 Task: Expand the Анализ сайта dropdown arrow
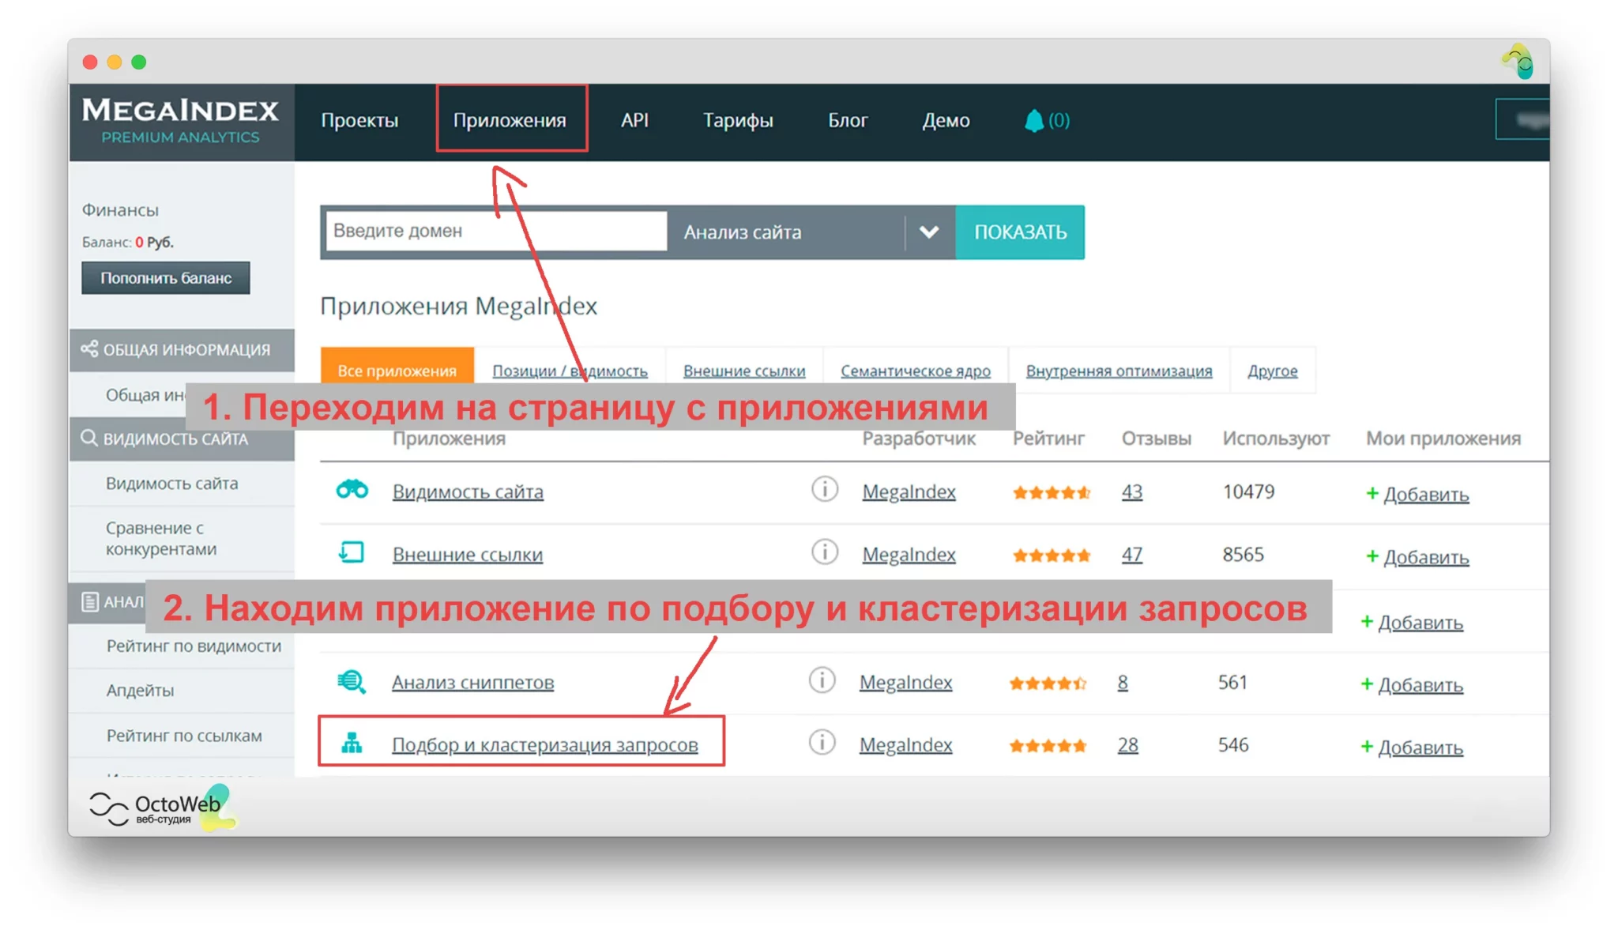pyautogui.click(x=929, y=232)
